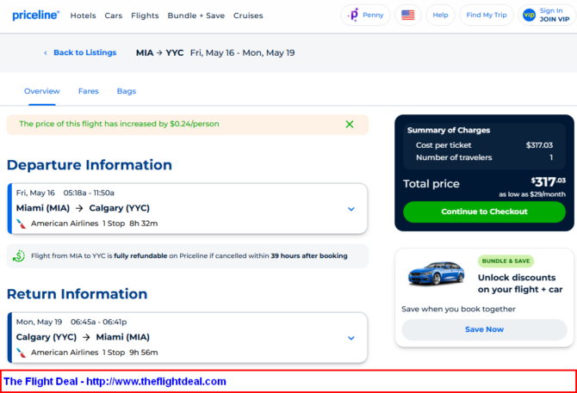Click 1 Stop 8h 32m text
The height and width of the screenshot is (393, 577).
tap(130, 224)
